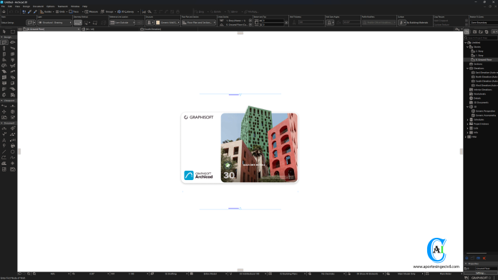Select 1. Story in Navigator
This screenshot has height=280, width=498.
[x=479, y=55]
